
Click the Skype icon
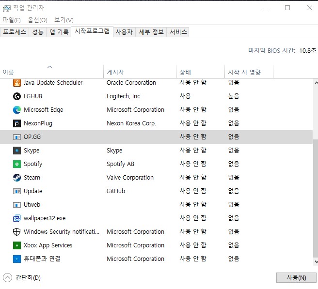[x=17, y=151]
